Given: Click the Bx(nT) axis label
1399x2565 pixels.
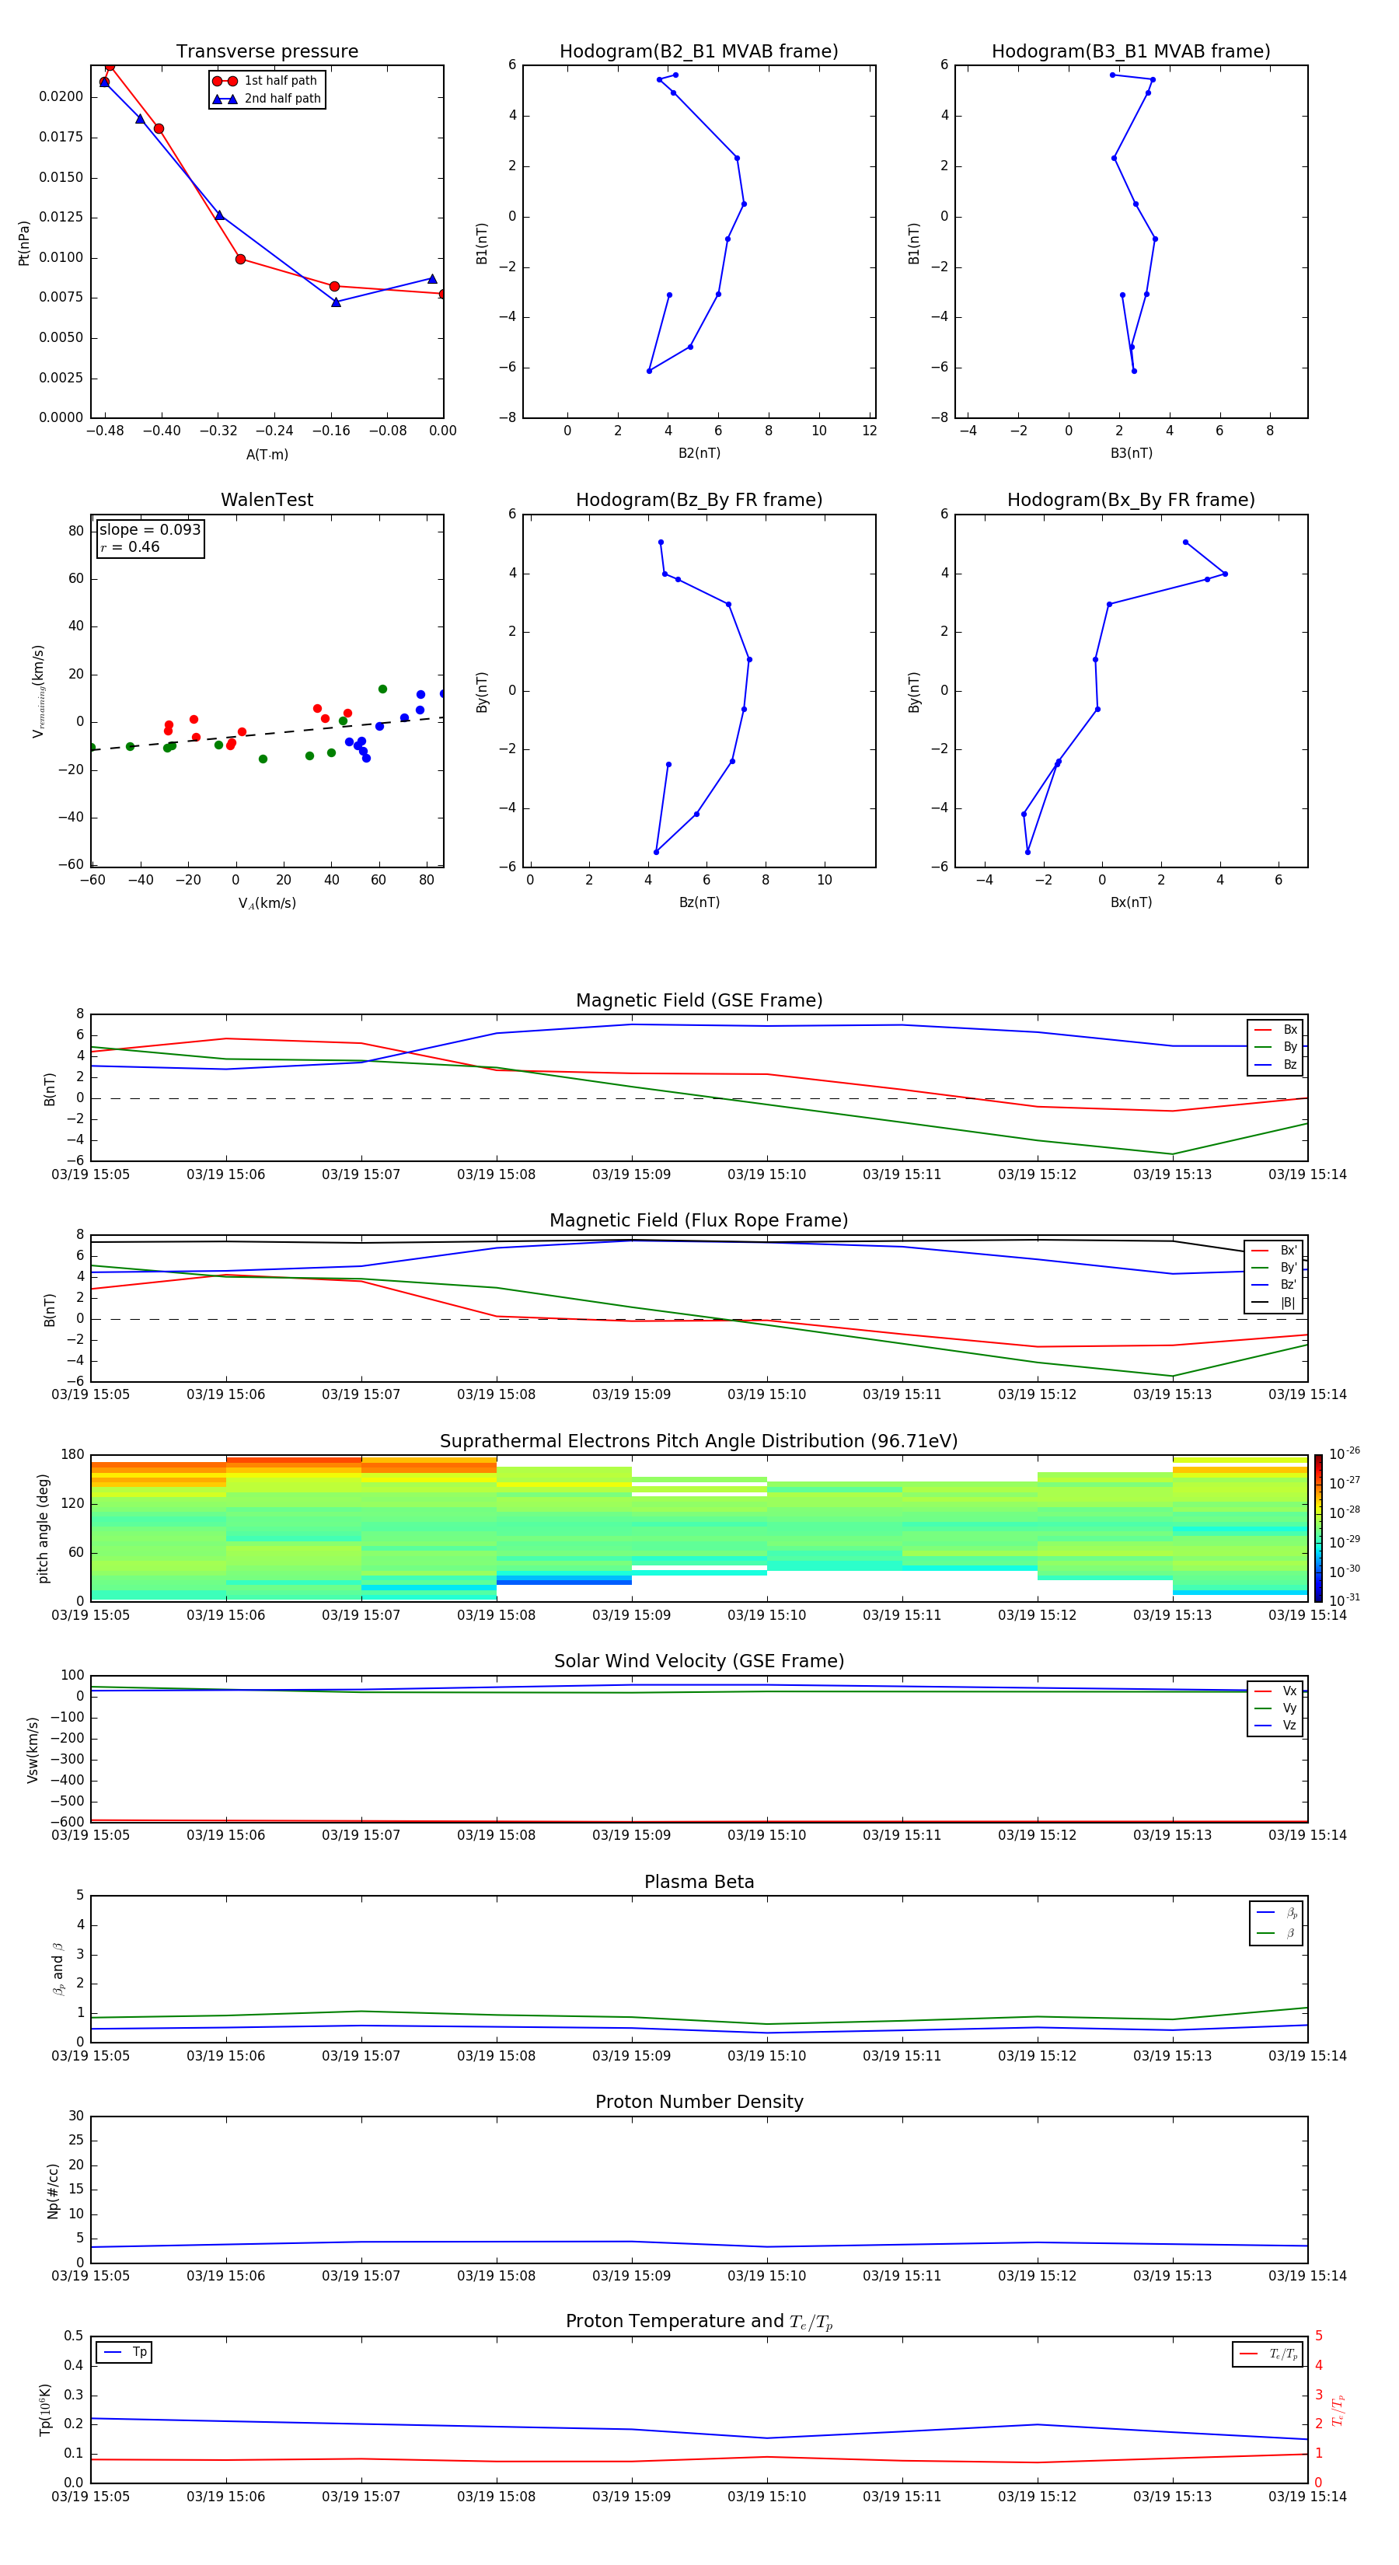Looking at the screenshot, I should click(x=1131, y=902).
